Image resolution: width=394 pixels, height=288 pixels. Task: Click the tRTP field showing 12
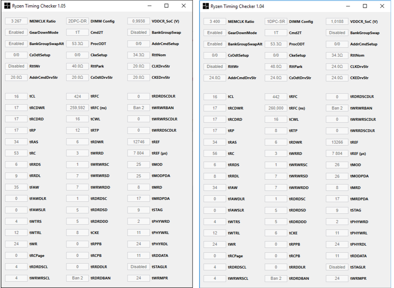[x=77, y=130]
